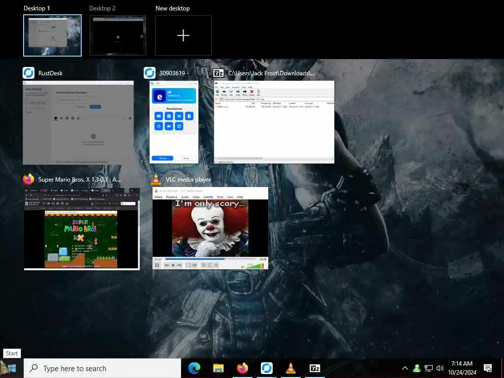Focus the Type here to search box

coord(102,368)
